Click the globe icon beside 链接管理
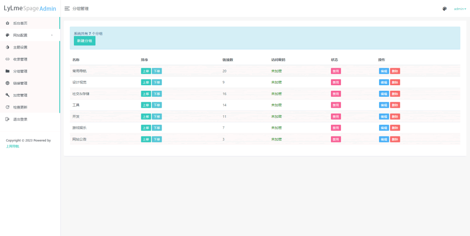 (7, 83)
